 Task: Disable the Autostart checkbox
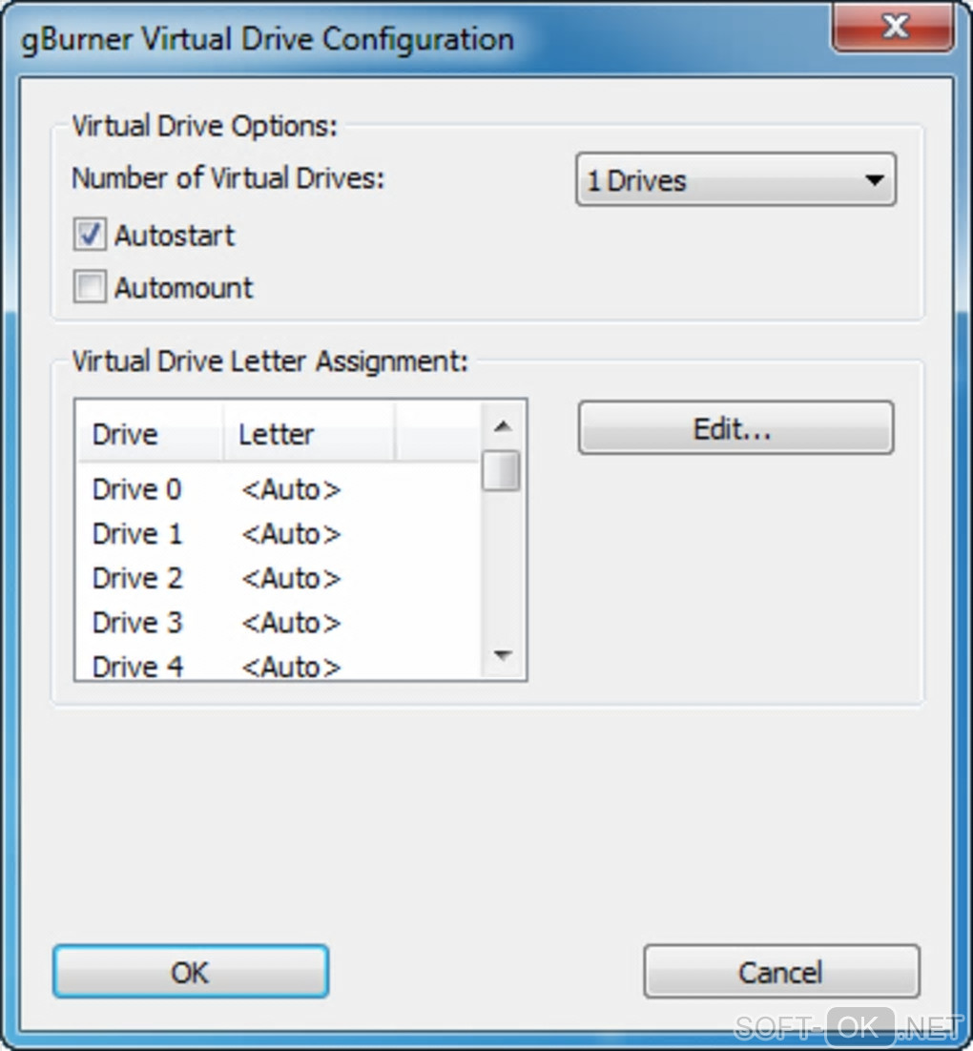tap(90, 236)
